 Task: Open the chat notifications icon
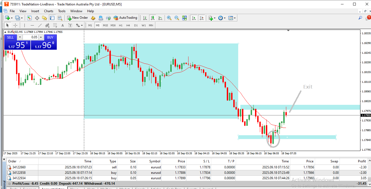tap(368, 18)
